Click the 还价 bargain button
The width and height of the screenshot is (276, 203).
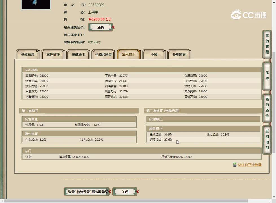100,27
